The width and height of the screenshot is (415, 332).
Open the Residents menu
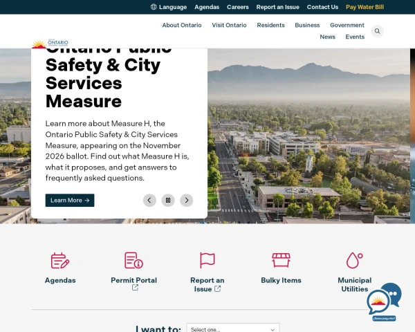pos(270,25)
